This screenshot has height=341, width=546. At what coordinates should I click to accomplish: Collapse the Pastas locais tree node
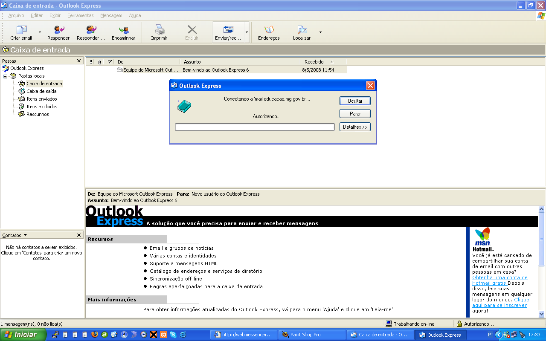[x=6, y=76]
